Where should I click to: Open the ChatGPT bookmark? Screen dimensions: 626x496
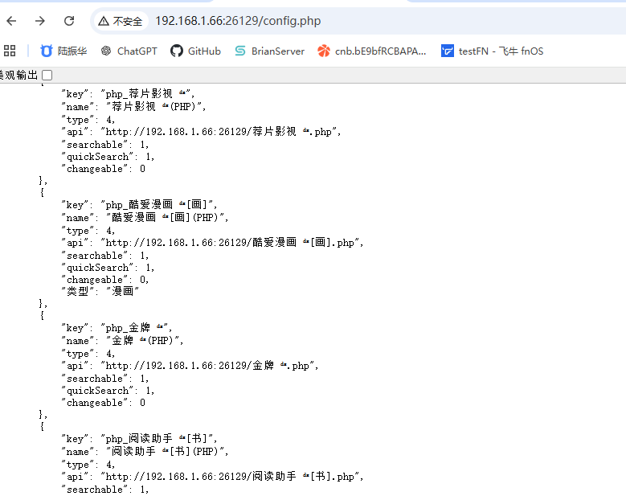[129, 51]
